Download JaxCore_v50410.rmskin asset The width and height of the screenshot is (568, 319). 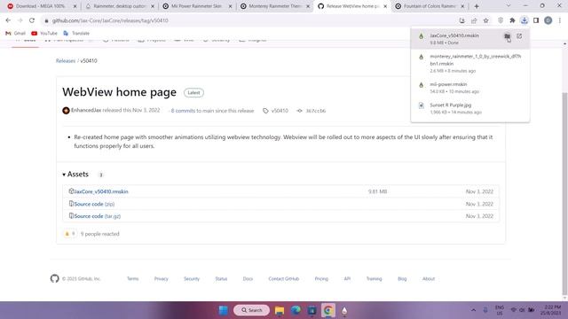point(100,191)
